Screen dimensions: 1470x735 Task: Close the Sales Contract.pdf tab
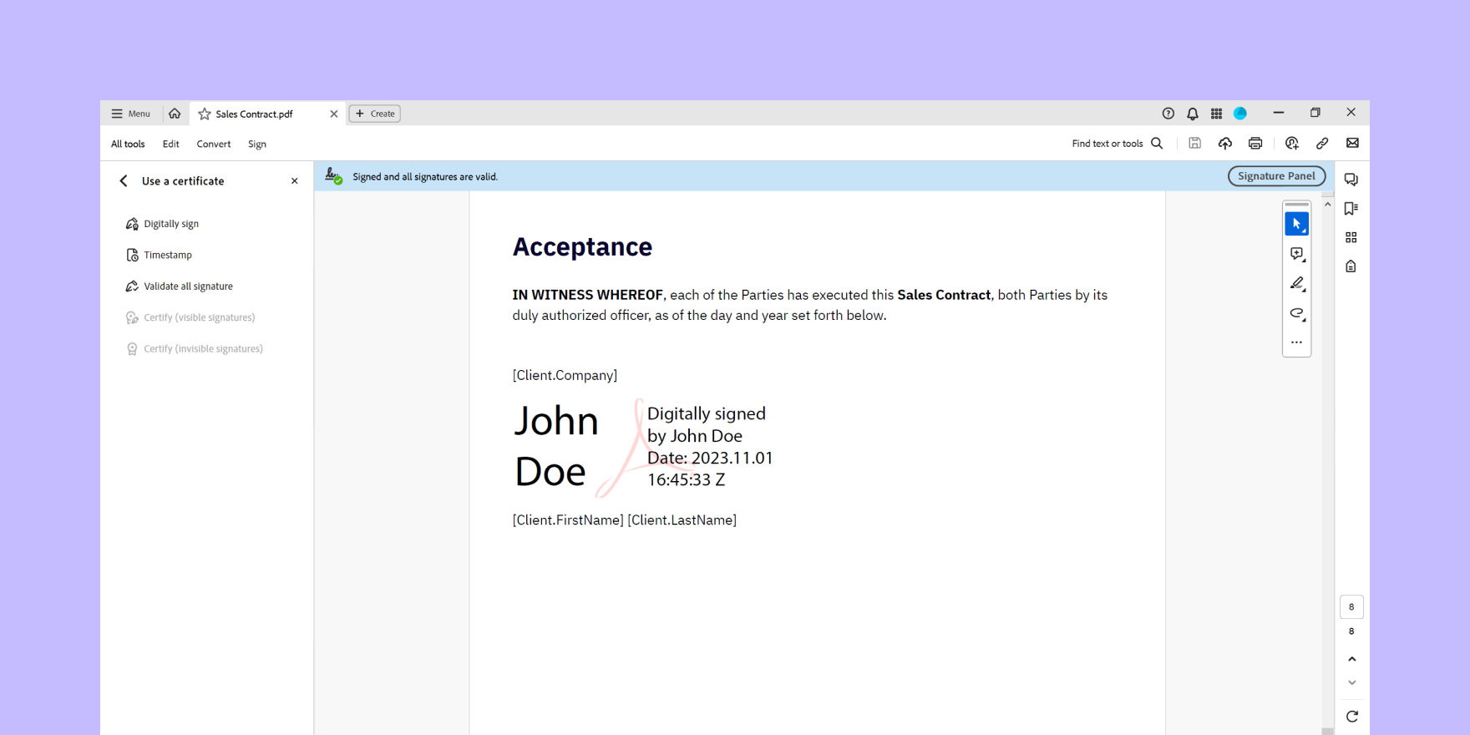coord(334,114)
